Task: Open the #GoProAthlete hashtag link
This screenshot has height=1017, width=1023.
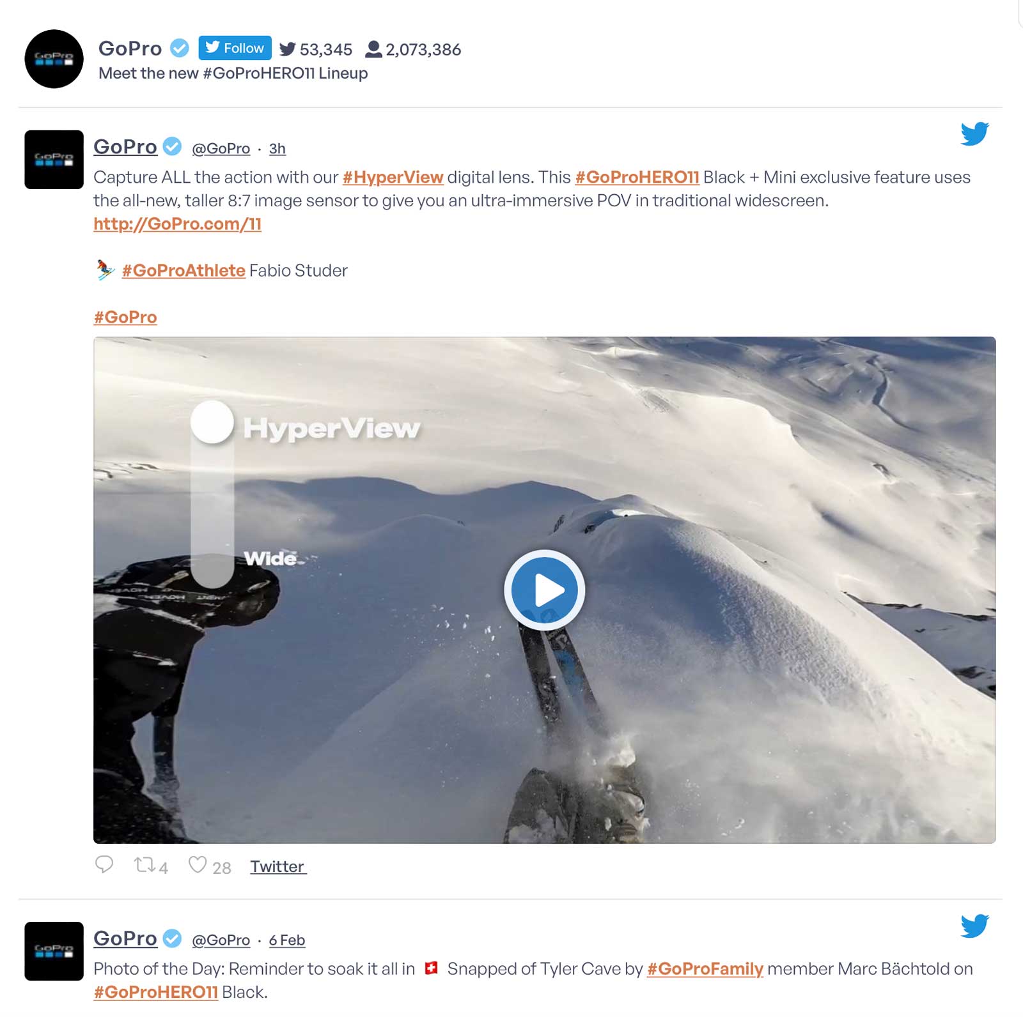Action: tap(184, 270)
